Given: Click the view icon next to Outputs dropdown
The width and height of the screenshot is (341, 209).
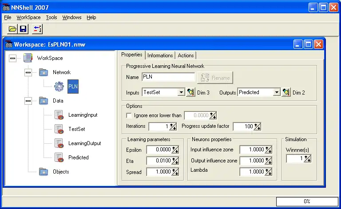Looking at the screenshot, I should click(286, 92).
